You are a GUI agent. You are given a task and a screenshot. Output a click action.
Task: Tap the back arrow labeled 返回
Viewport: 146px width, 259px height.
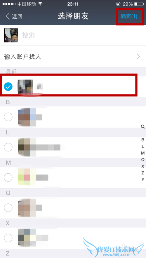click(x=14, y=16)
